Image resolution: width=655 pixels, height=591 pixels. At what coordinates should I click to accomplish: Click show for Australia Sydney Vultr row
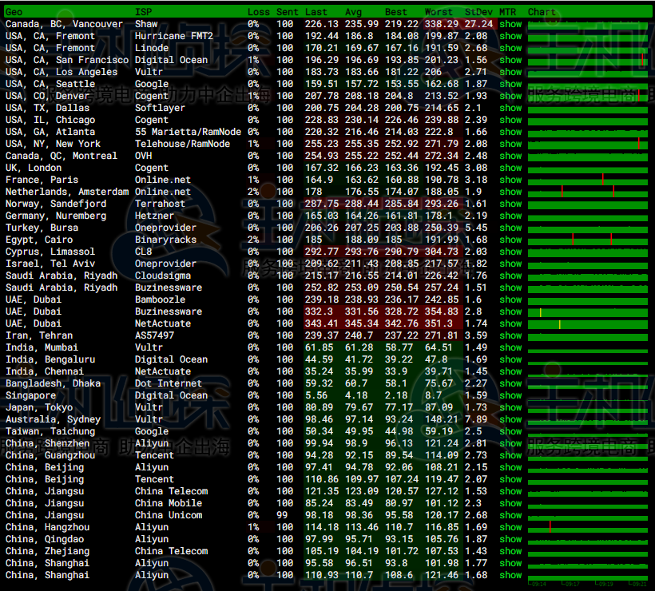pos(510,419)
